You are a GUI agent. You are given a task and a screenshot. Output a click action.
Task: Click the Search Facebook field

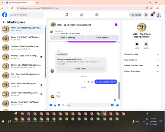[26, 15]
